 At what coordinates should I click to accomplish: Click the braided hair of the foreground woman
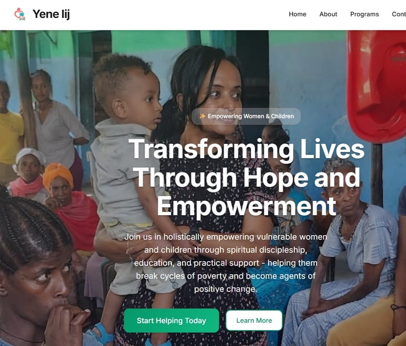(x=30, y=227)
